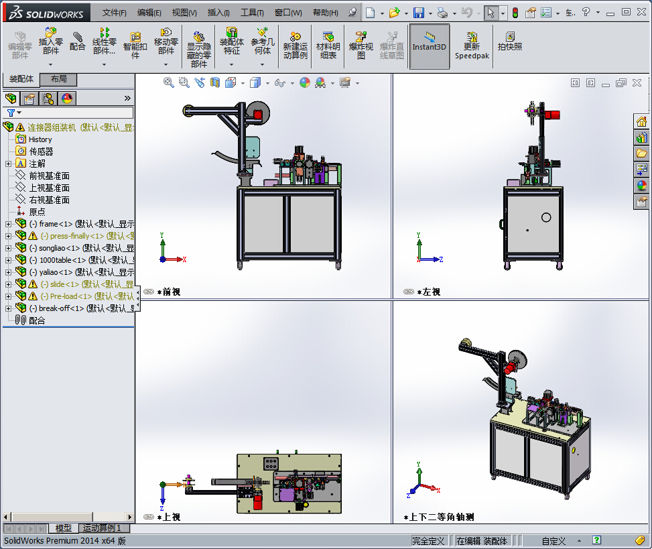This screenshot has width=652, height=549.
Task: Collapse FeatureManager panel splitter handle
Action: pyautogui.click(x=137, y=298)
